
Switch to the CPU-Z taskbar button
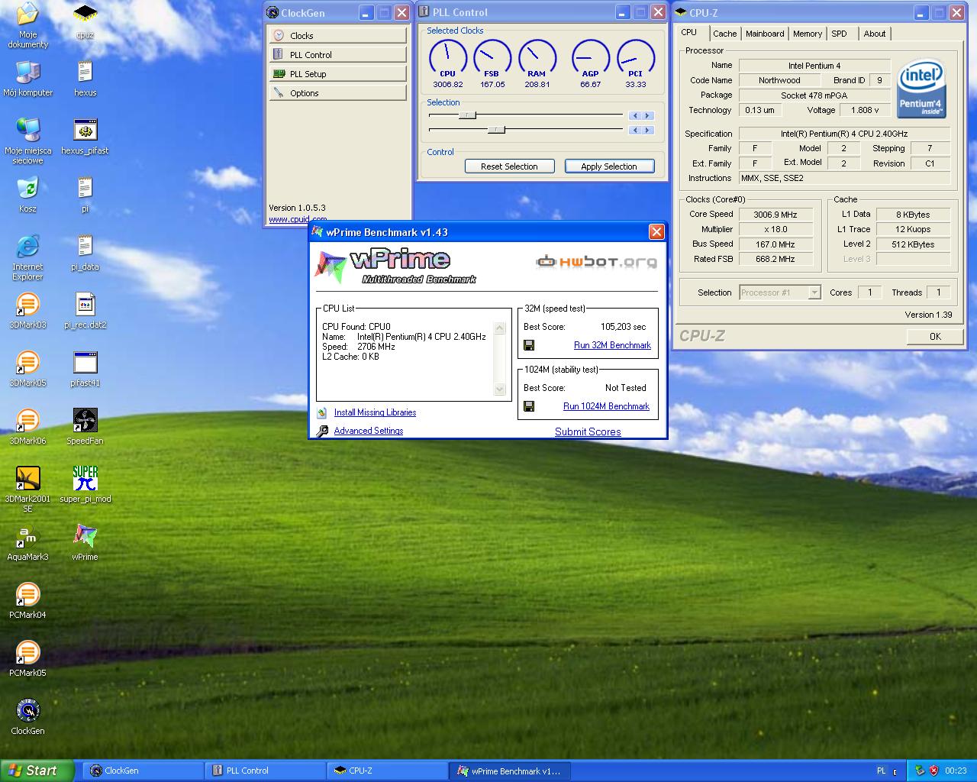[387, 771]
